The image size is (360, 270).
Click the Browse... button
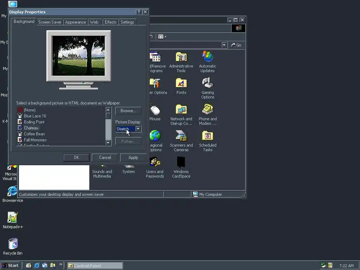pyautogui.click(x=128, y=111)
